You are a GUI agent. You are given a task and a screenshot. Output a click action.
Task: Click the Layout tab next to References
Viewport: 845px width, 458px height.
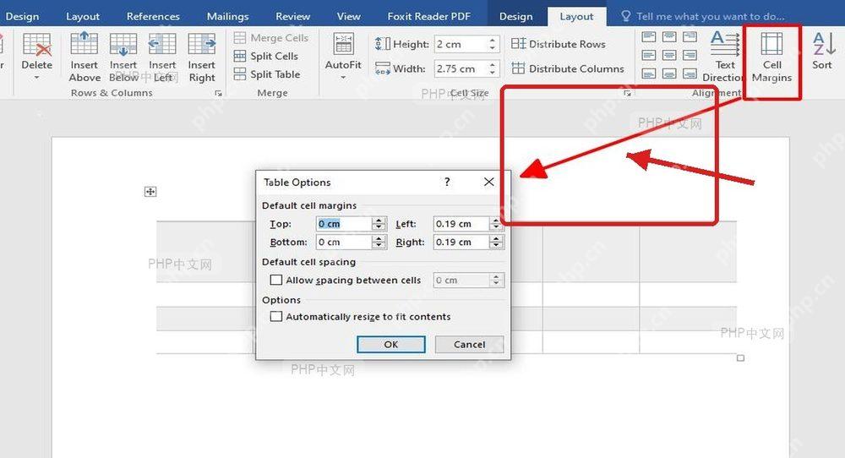point(83,16)
